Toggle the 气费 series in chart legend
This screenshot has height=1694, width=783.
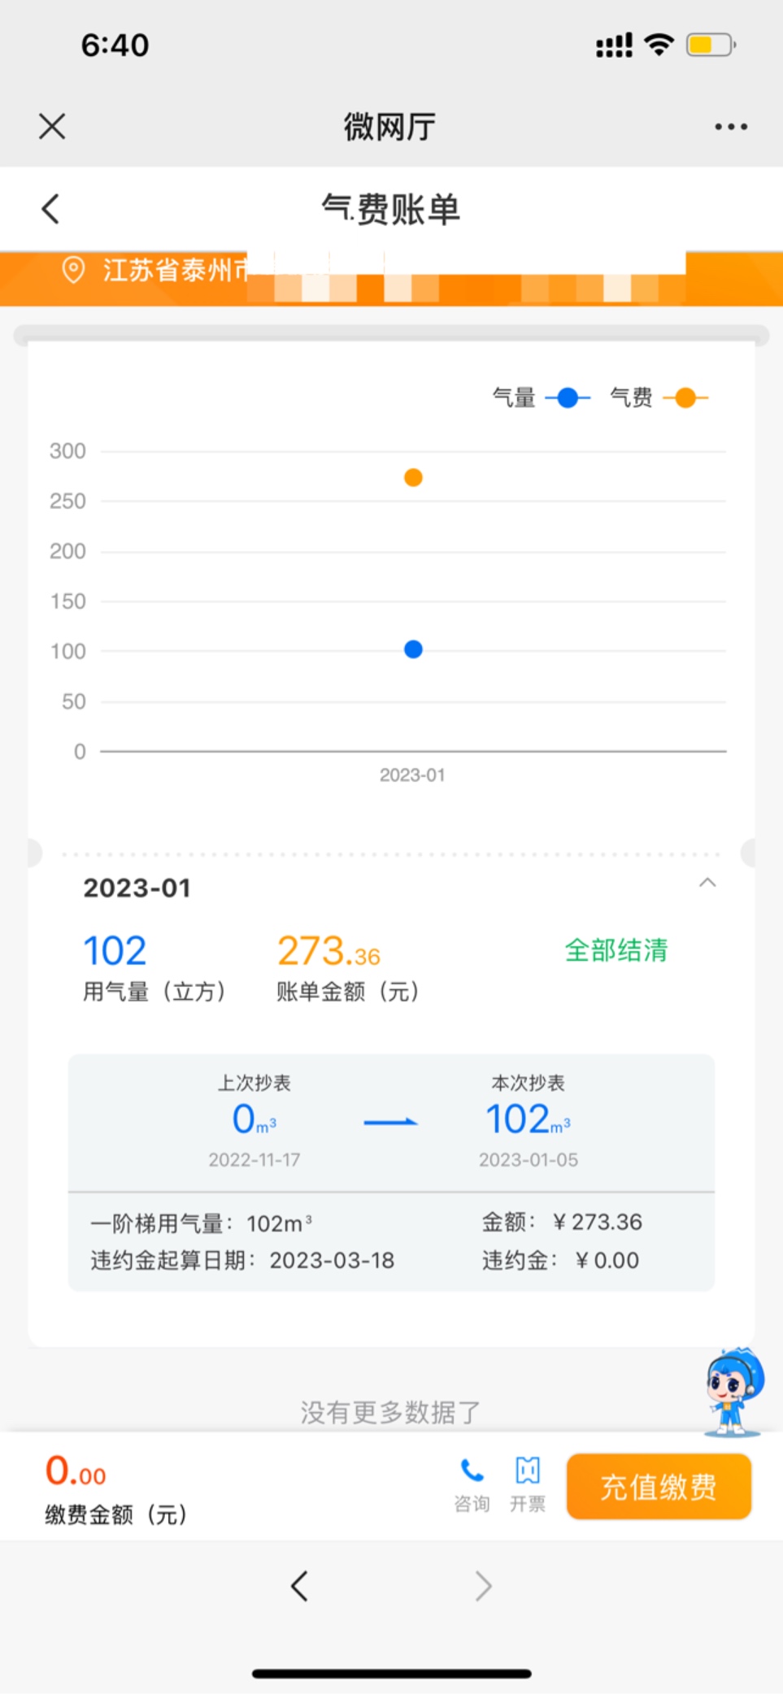(659, 397)
